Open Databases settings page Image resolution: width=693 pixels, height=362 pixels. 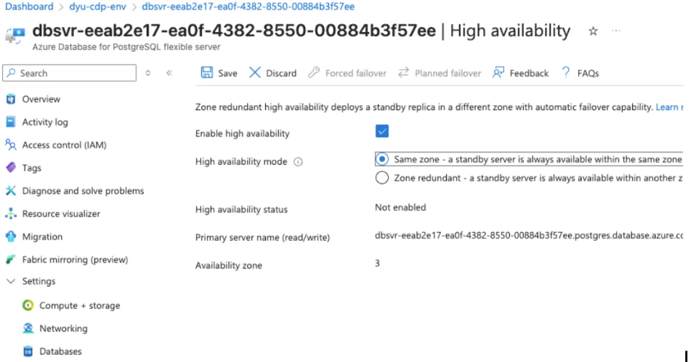click(60, 352)
